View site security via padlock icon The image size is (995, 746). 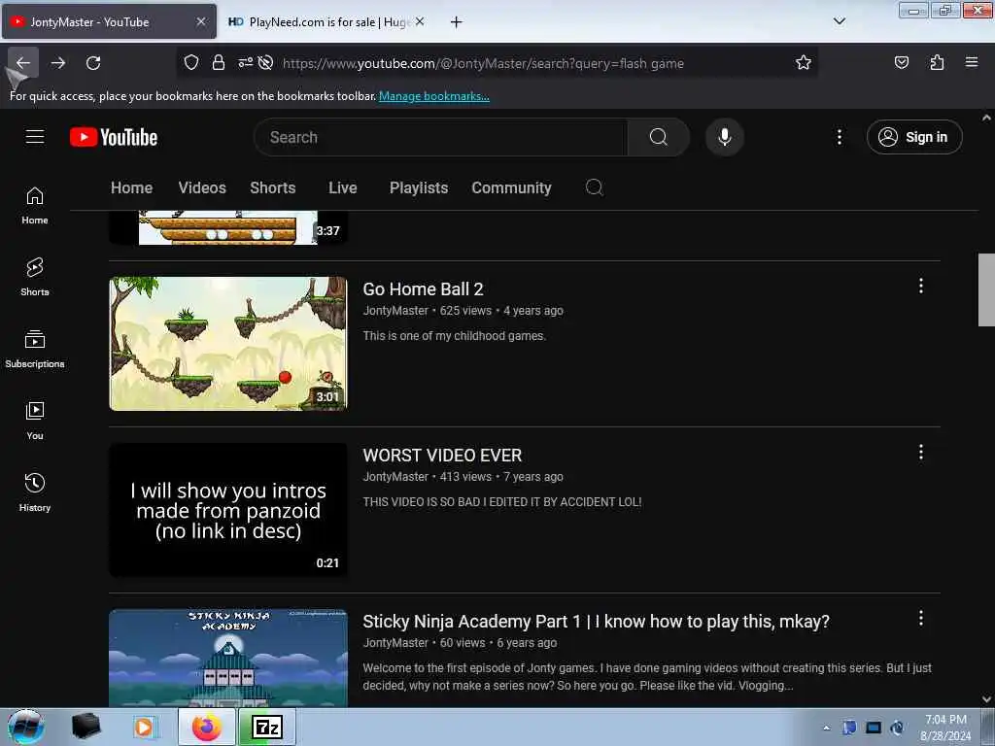(x=219, y=63)
